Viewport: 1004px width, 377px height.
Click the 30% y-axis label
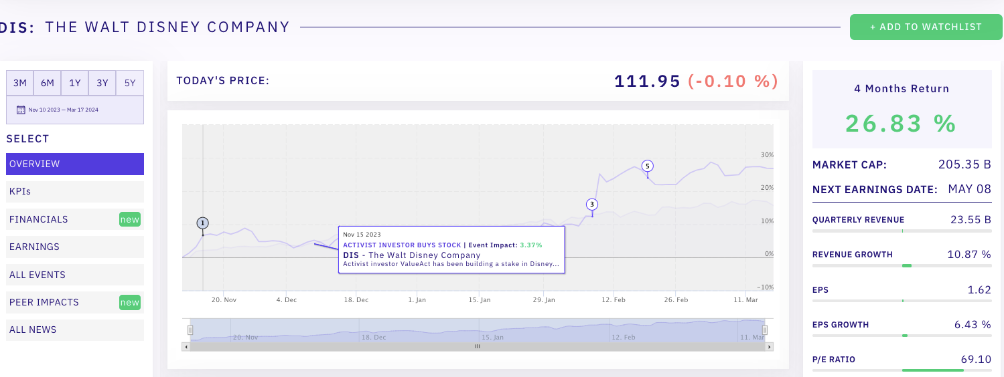(x=767, y=154)
